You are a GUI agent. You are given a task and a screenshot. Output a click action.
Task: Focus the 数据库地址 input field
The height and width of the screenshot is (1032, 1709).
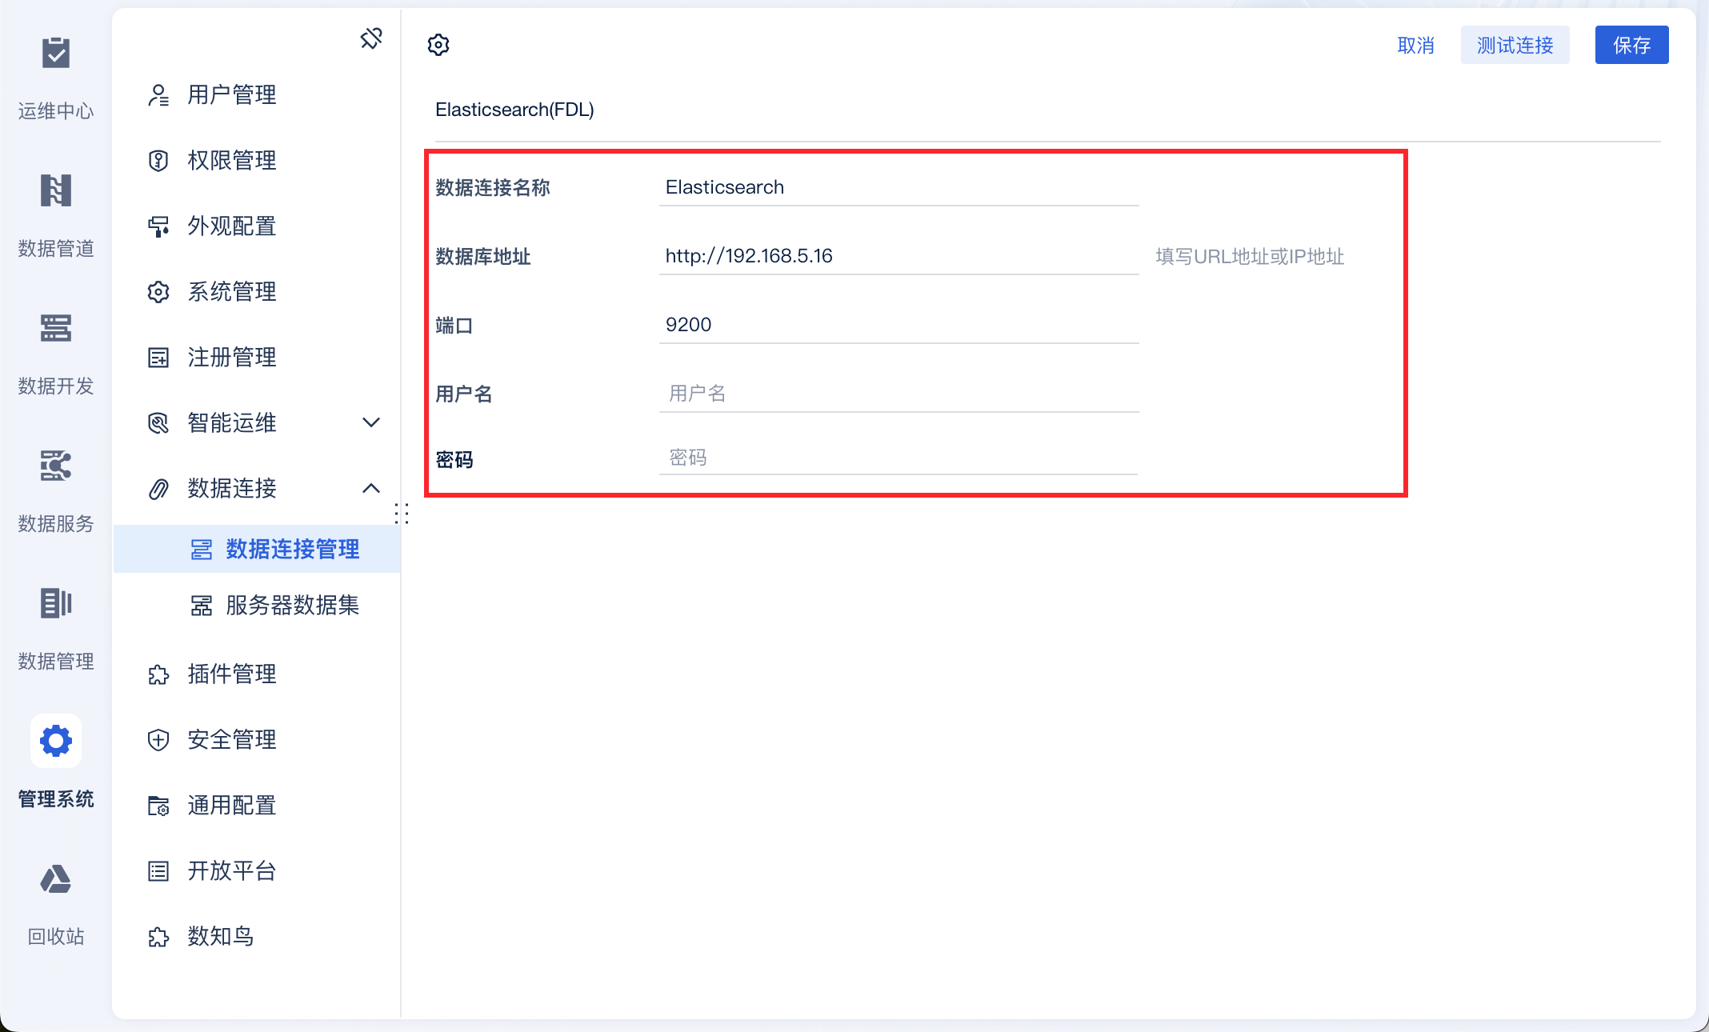tap(899, 257)
